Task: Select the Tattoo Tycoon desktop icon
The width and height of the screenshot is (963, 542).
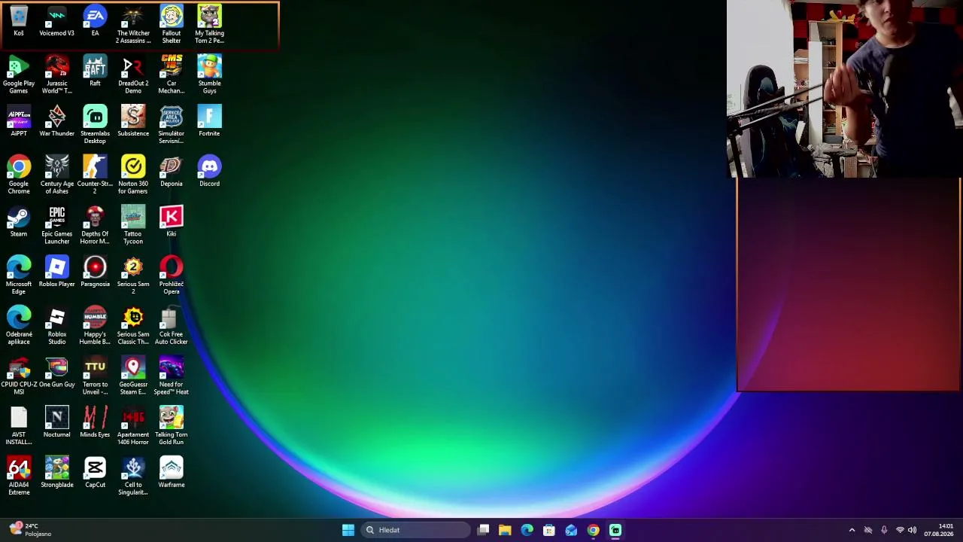Action: point(133,225)
